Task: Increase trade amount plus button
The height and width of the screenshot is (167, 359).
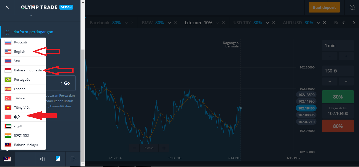Action: (346, 82)
